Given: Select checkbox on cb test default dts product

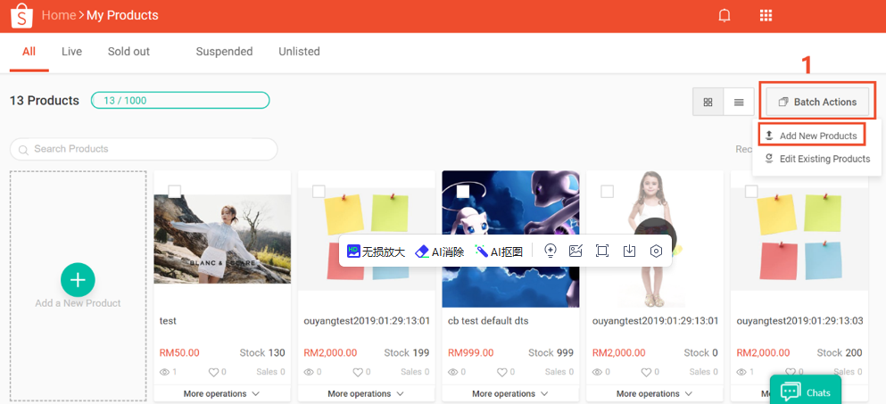Looking at the screenshot, I should [x=463, y=192].
